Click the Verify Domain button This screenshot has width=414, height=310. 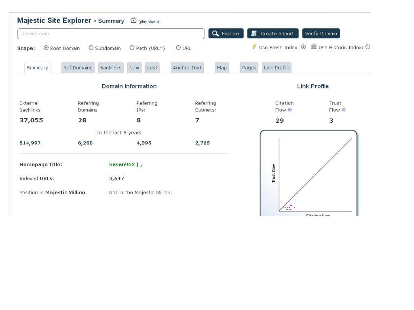click(321, 34)
